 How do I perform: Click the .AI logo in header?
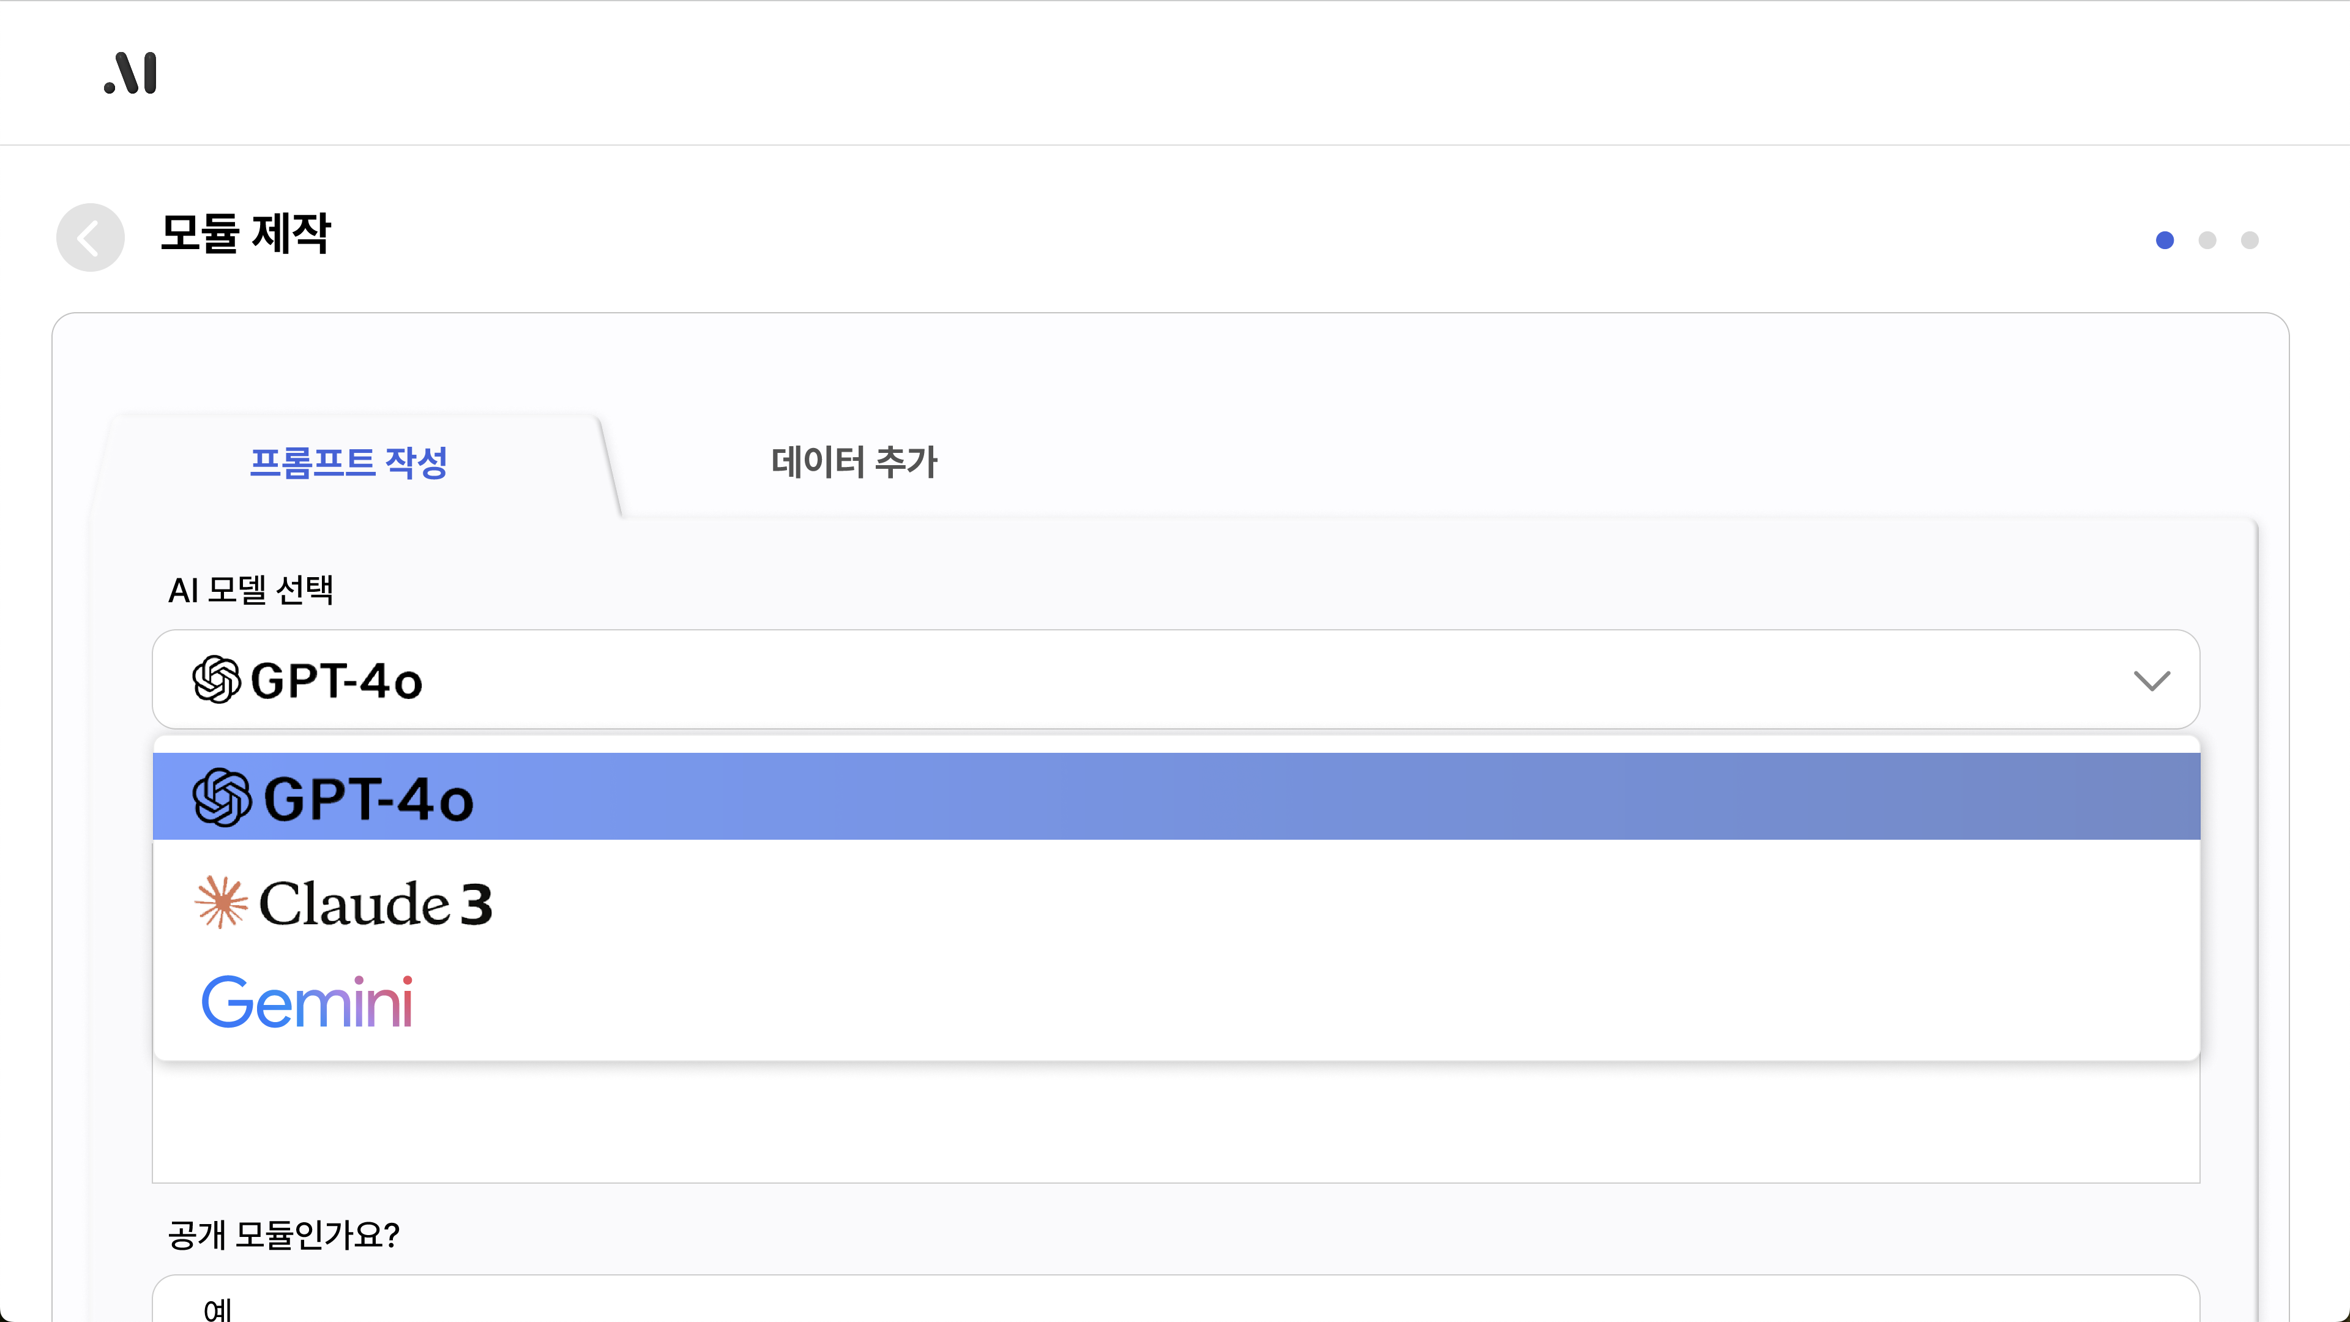130,73
